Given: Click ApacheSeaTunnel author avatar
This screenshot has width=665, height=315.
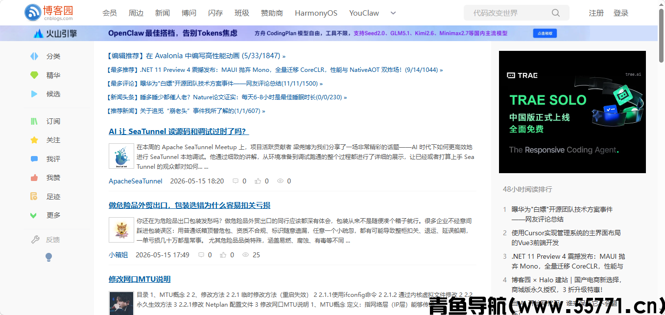Looking at the screenshot, I should (x=121, y=156).
